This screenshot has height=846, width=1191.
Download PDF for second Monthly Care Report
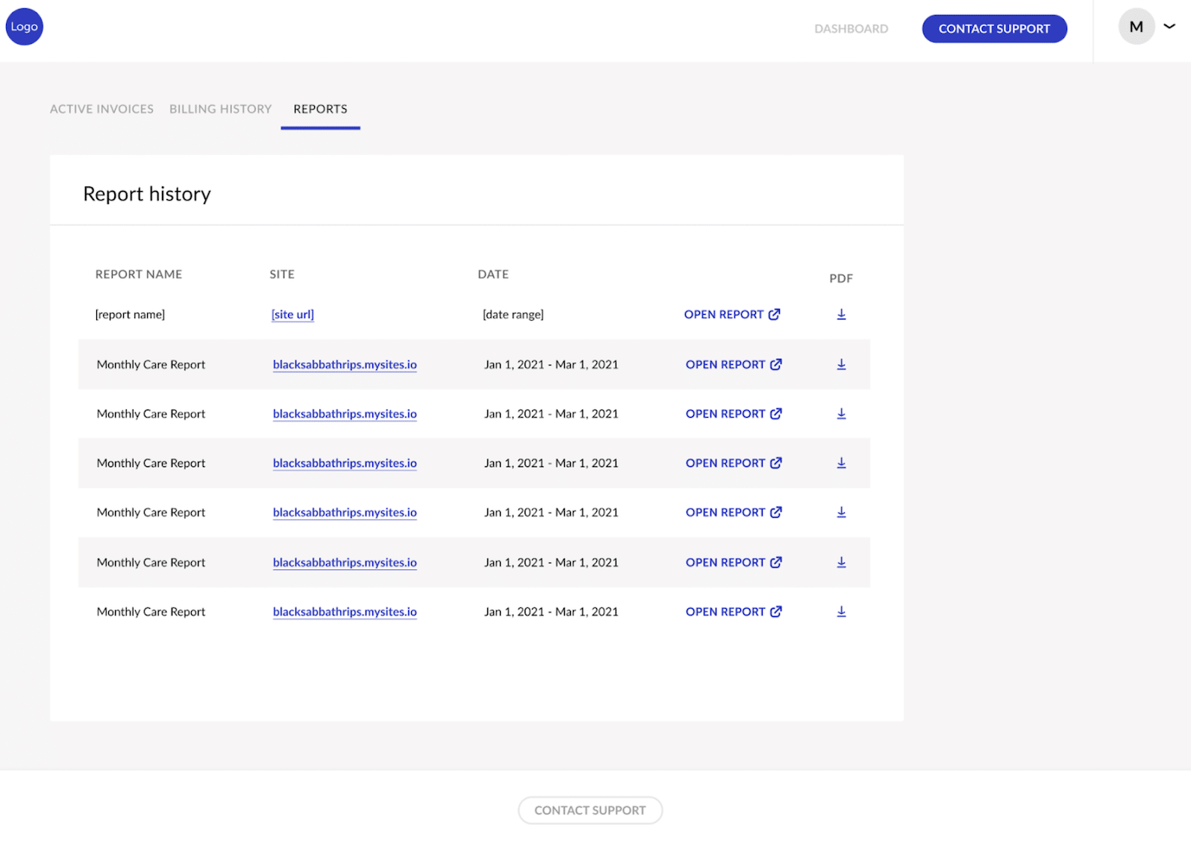pos(841,414)
